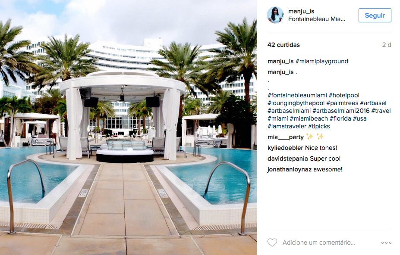Click the pool cabana photo
Screen dimensions: 400x255
click(129, 127)
